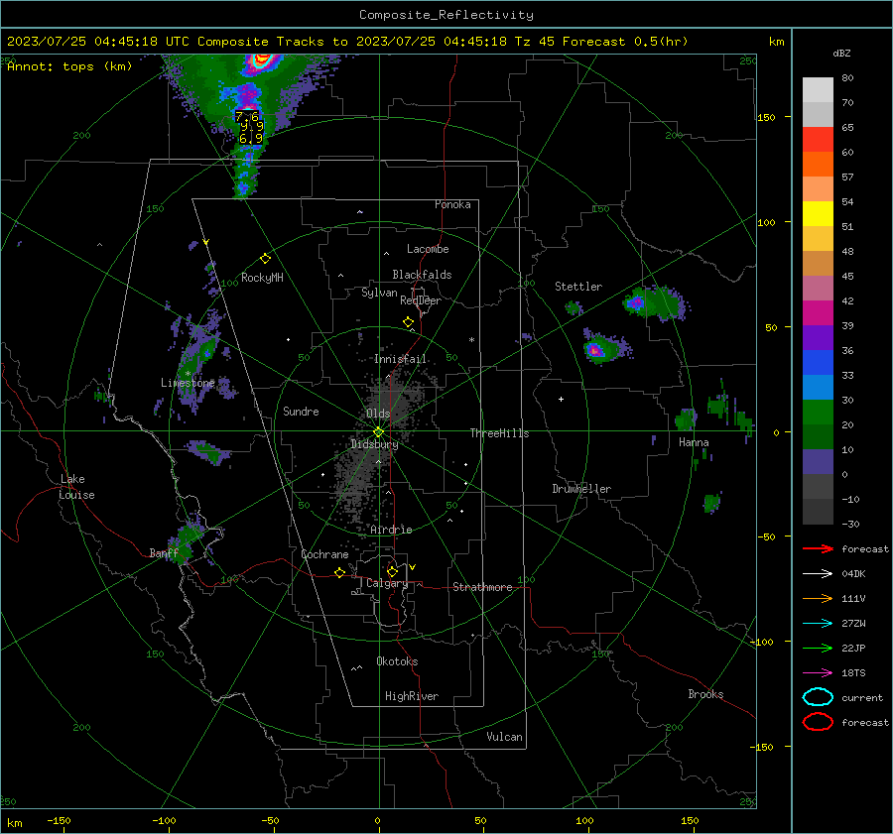893x834 pixels.
Task: Click the Cochrane city label
Action: 324,554
